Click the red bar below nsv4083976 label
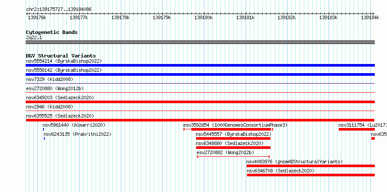 (310, 166)
